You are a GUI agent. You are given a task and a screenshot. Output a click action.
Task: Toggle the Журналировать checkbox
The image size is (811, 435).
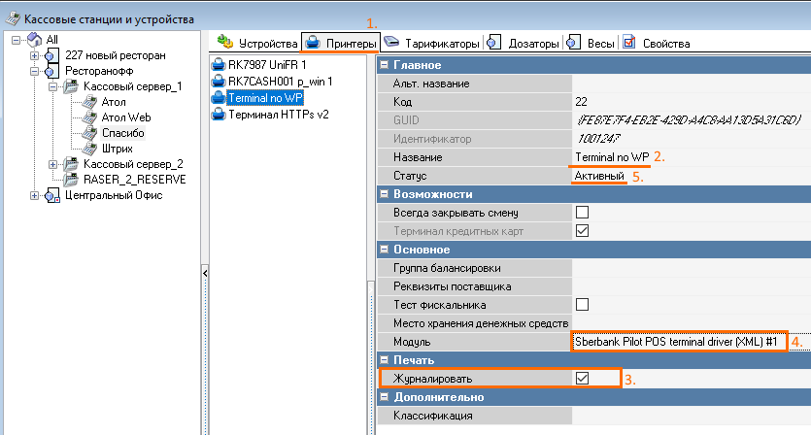click(583, 378)
